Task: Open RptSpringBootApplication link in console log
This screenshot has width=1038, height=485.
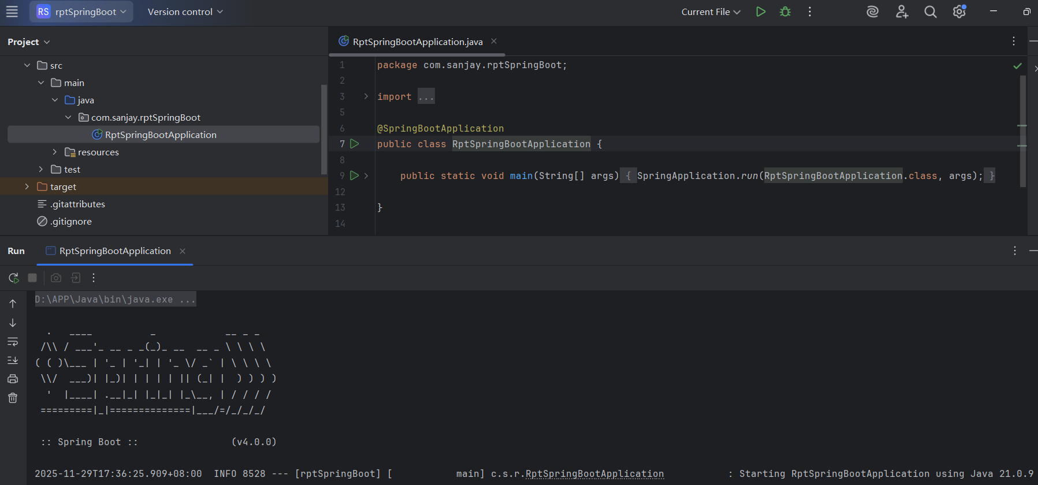Action: pos(594,474)
